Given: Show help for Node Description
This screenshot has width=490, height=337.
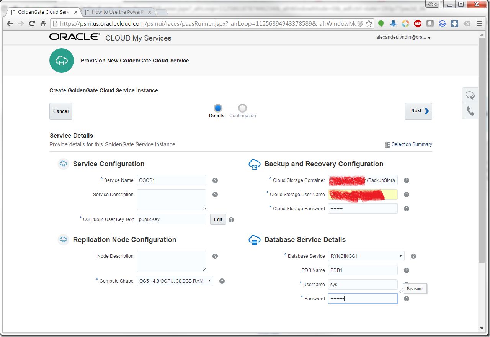Looking at the screenshot, I should 215,256.
